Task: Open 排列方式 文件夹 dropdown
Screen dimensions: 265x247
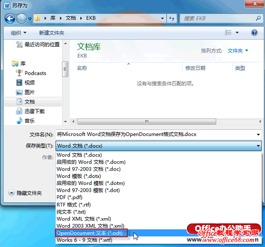Action: point(238,51)
